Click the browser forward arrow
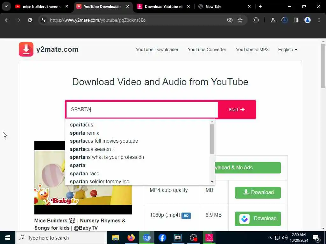 pos(18,20)
